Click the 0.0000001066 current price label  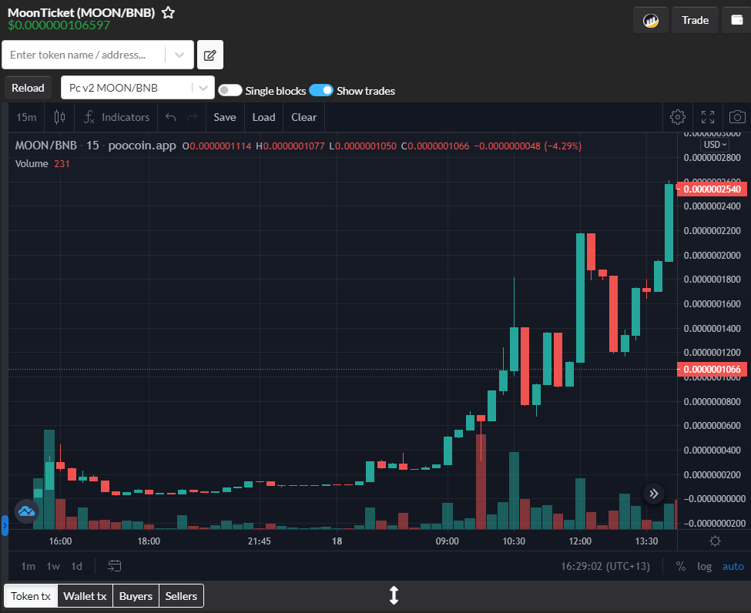point(712,369)
